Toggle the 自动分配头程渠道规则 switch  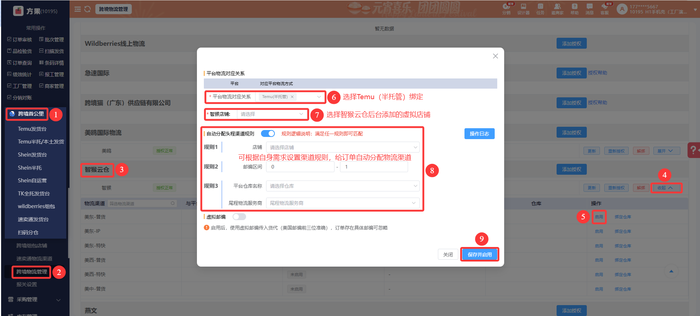[268, 134]
